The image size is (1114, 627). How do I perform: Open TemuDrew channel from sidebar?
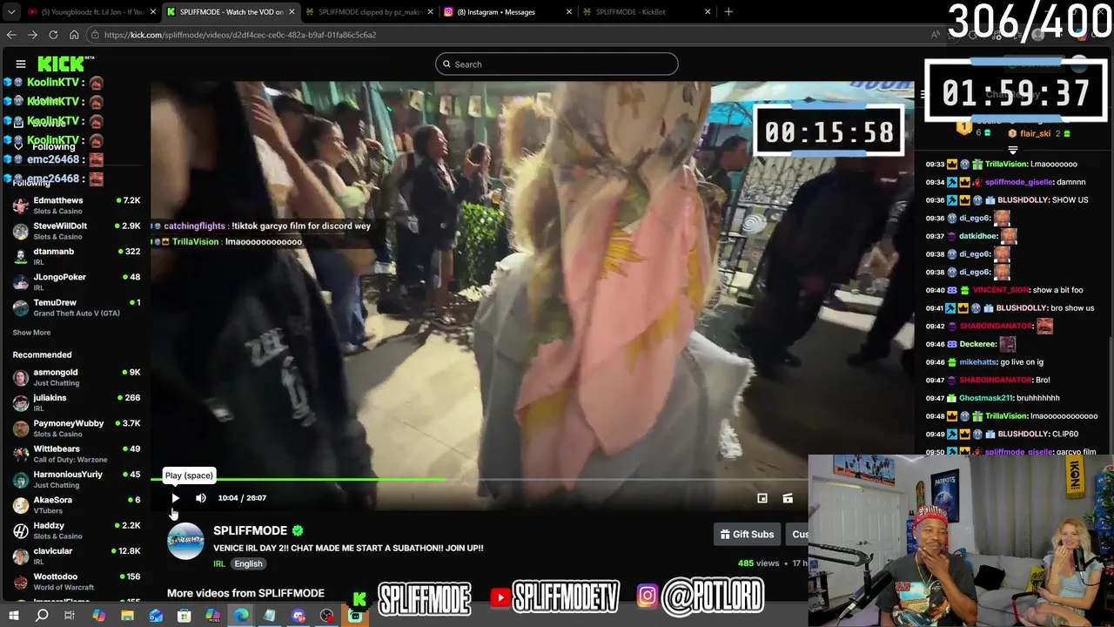(x=77, y=307)
